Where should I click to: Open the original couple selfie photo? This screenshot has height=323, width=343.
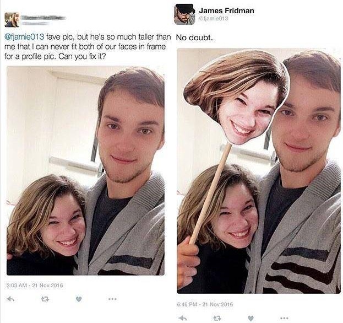click(85, 170)
